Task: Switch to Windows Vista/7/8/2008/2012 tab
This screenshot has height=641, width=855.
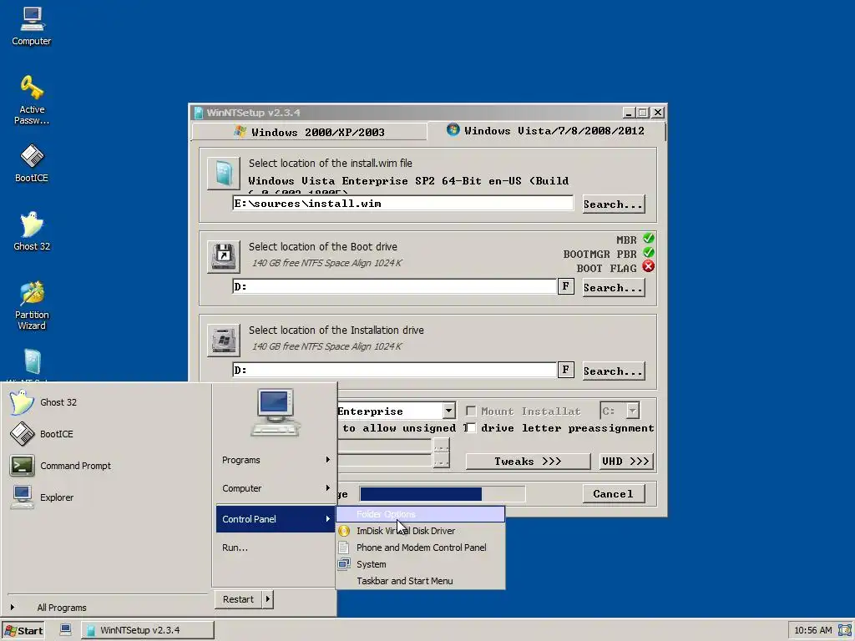Action: point(546,131)
